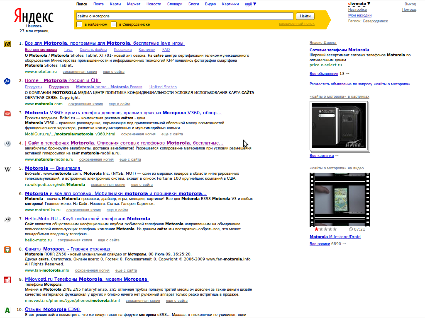Check the 'в найденном' checkbox
This screenshot has width=425, height=318.
pos(79,24)
